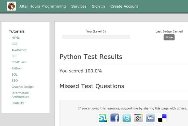Open the Services menu item

[79, 6]
